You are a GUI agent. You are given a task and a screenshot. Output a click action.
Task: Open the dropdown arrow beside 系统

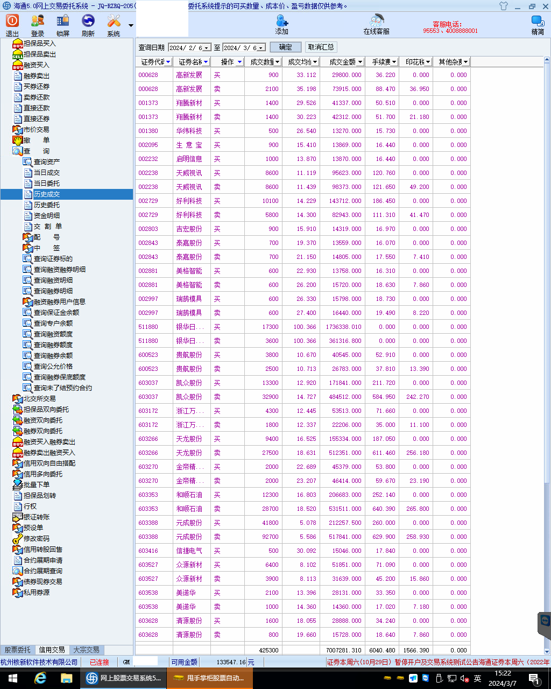point(131,25)
